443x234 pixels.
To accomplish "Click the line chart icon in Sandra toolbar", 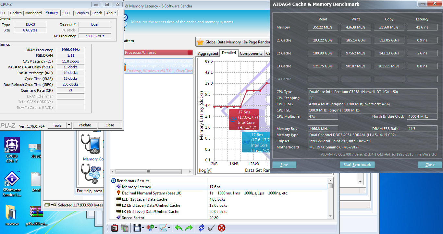I will (x=163, y=228).
